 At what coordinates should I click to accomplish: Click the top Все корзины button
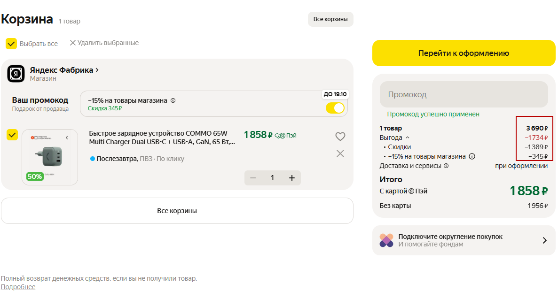click(x=330, y=19)
